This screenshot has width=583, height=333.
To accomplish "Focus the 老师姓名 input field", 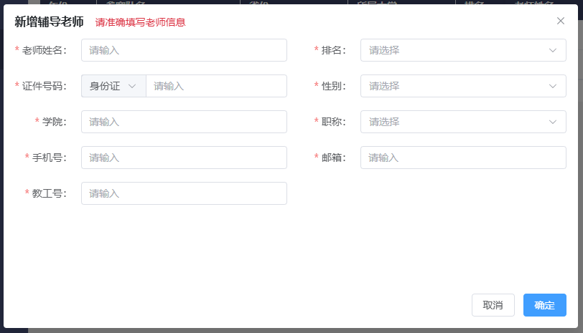I will tap(184, 50).
